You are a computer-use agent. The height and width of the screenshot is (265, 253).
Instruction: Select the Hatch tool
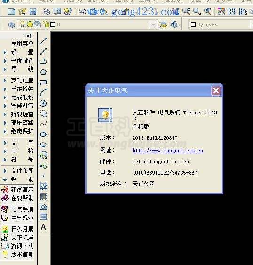click(43, 186)
